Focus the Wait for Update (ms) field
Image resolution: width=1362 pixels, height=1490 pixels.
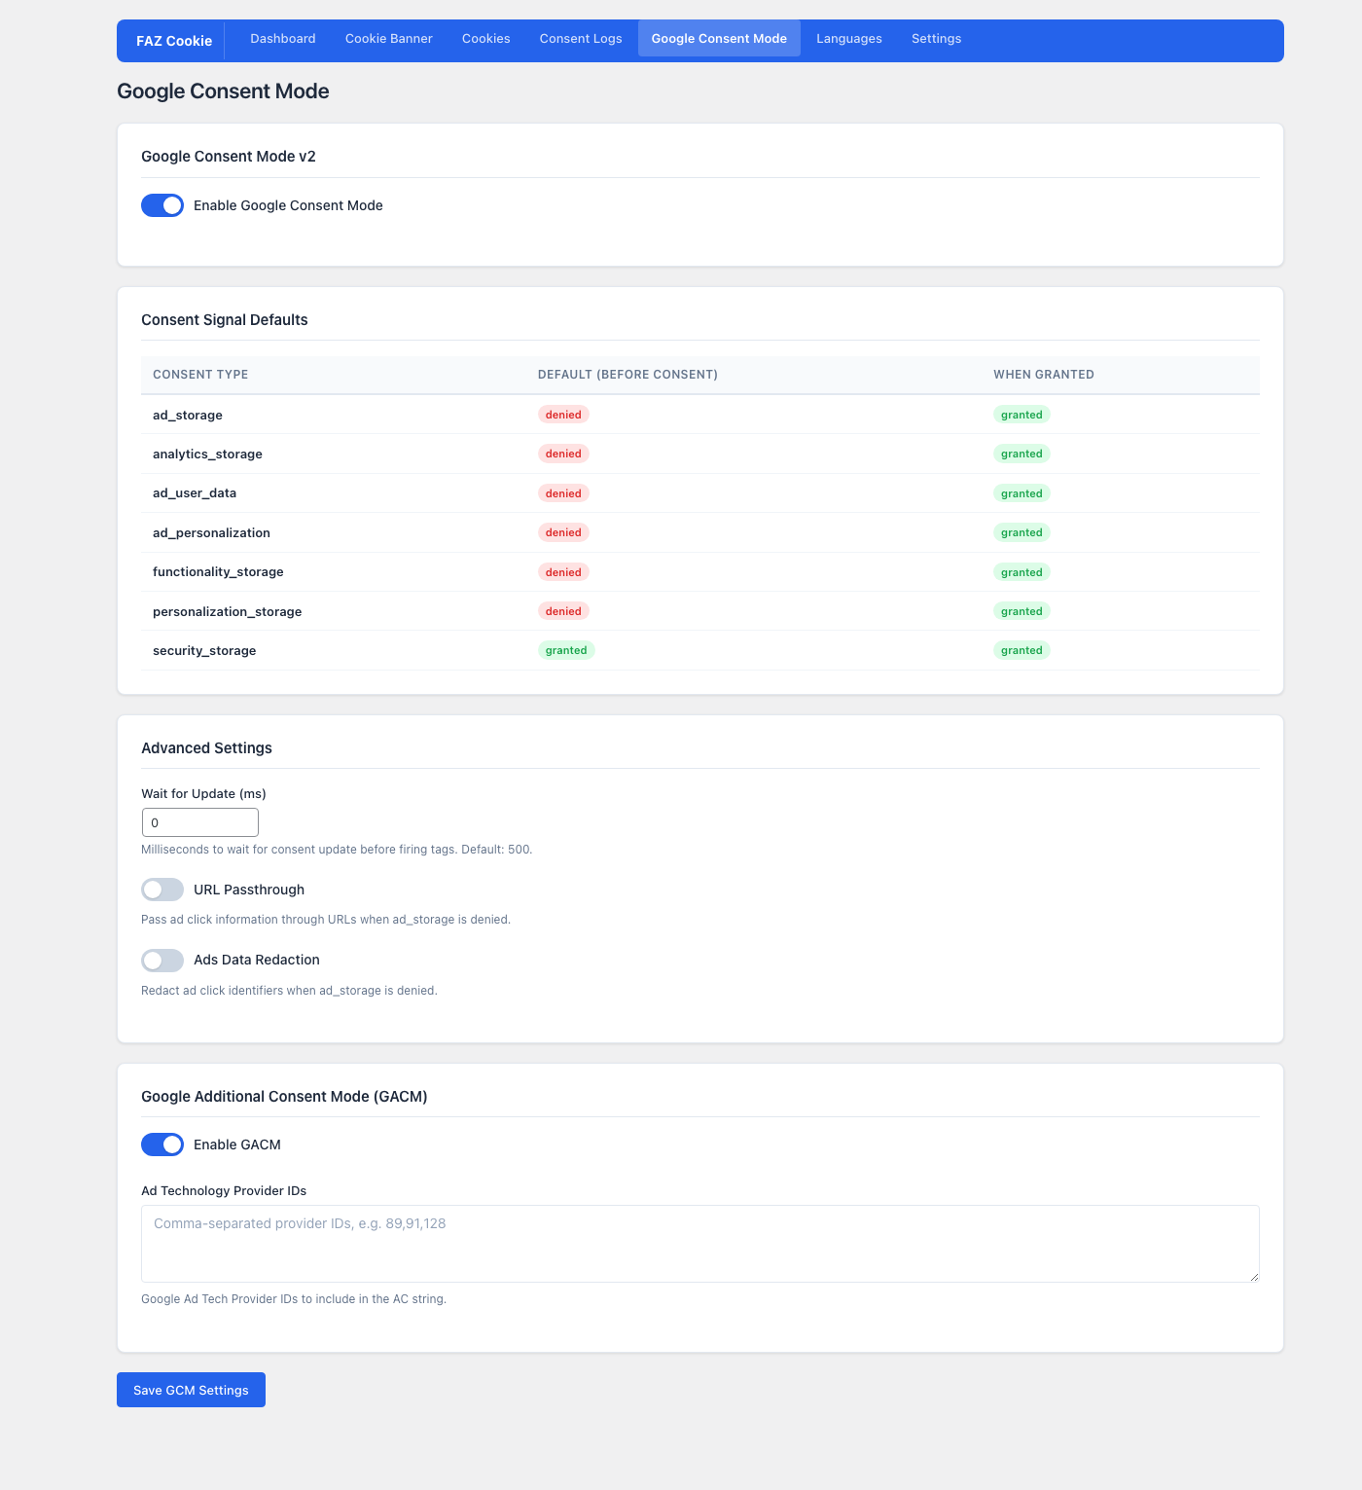point(200,822)
